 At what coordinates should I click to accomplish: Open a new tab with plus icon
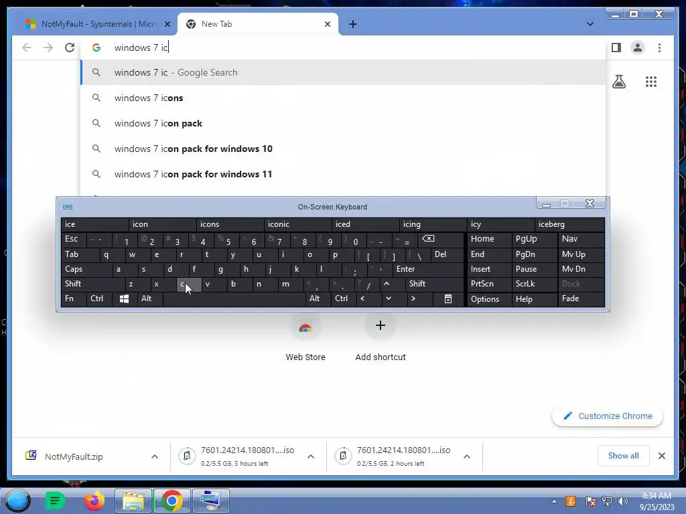(352, 24)
